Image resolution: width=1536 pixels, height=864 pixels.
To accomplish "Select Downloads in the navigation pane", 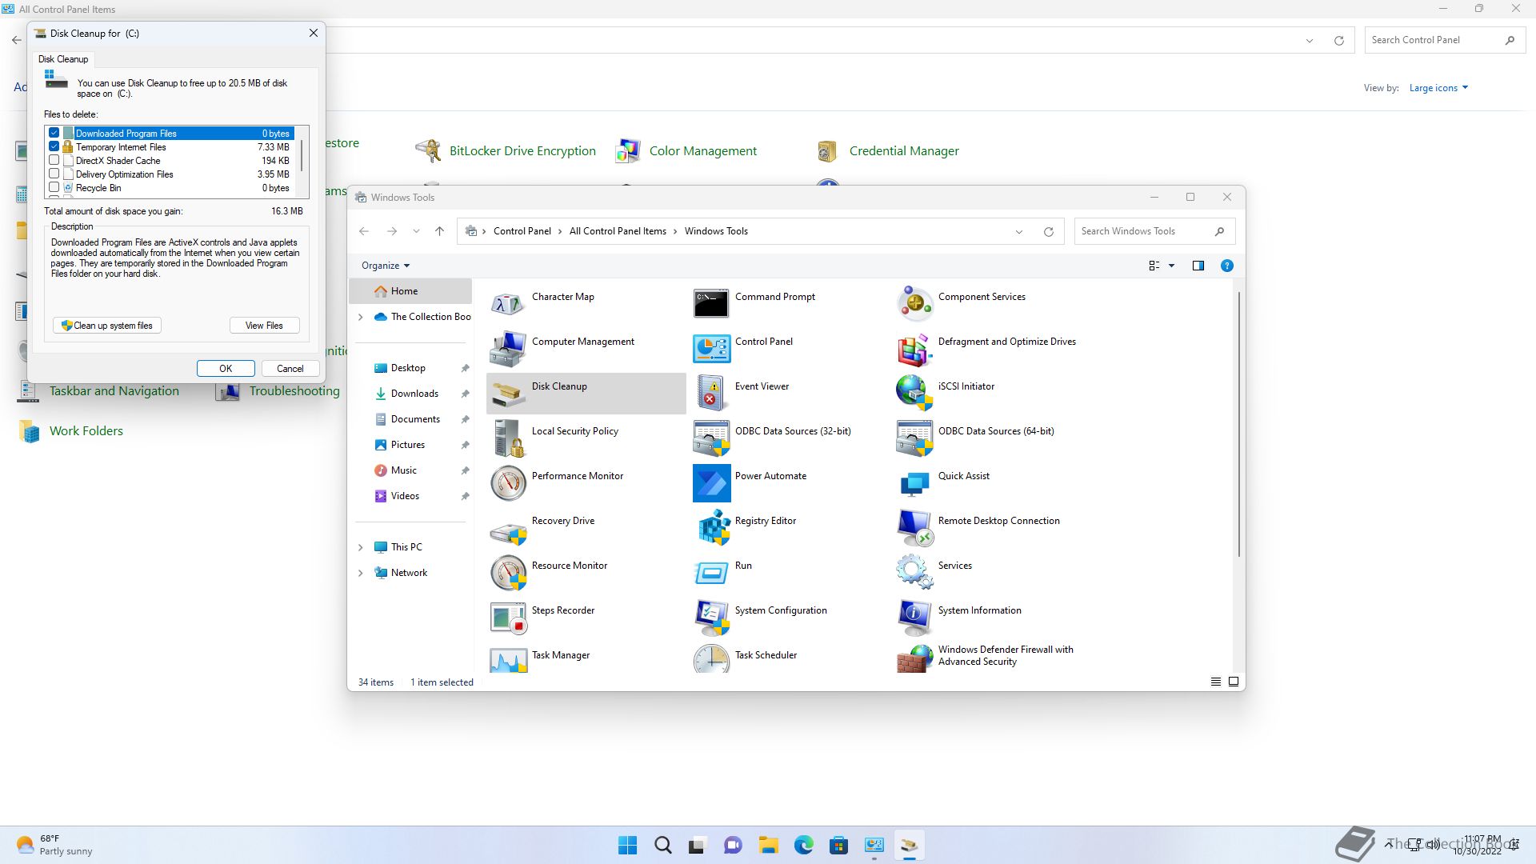I will 414,394.
